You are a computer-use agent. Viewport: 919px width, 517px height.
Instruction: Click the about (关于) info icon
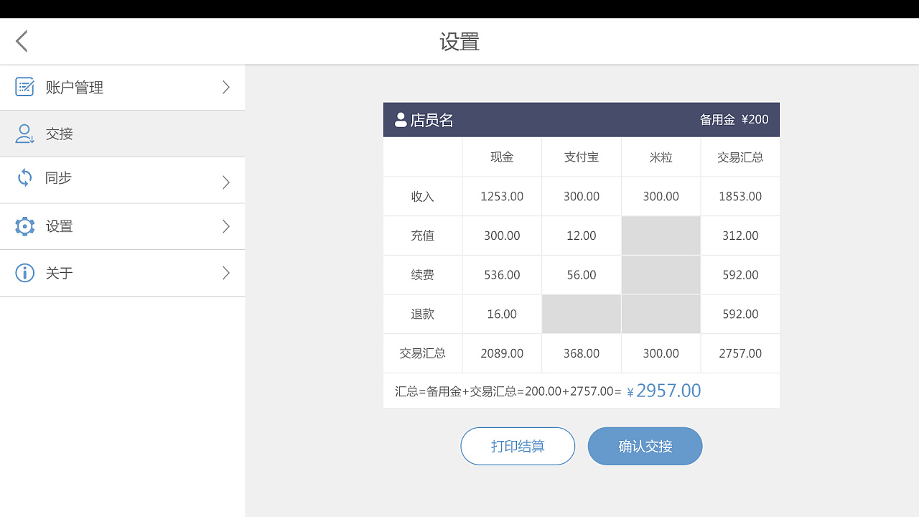(24, 273)
